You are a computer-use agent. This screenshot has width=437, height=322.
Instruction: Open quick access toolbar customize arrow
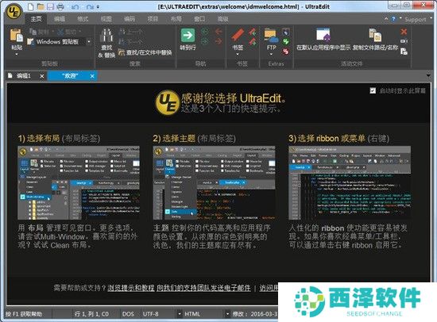[x=98, y=6]
